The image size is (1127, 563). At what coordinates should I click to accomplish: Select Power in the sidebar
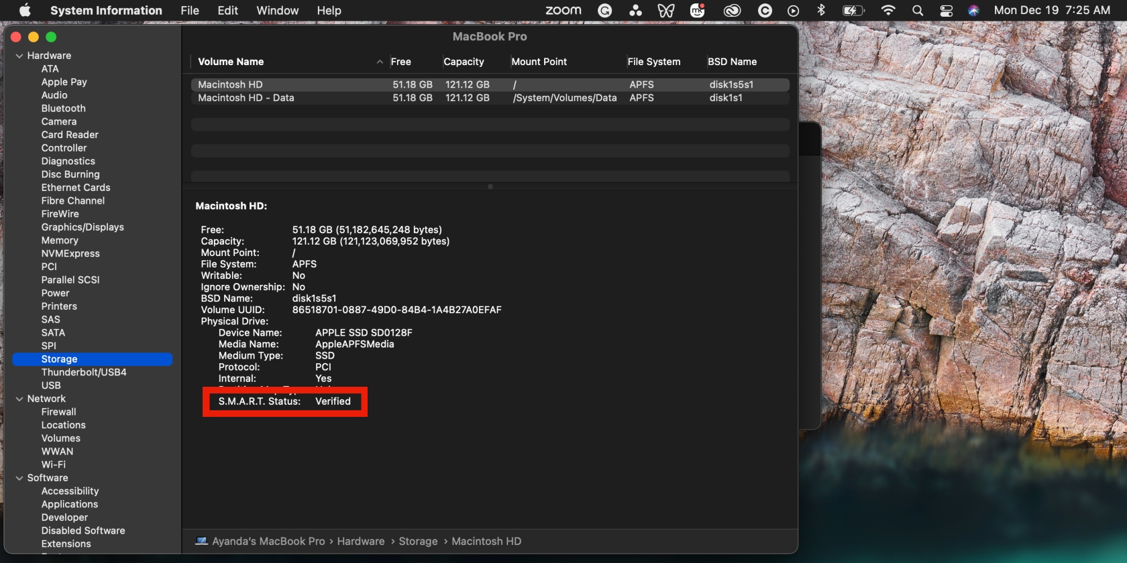point(55,293)
